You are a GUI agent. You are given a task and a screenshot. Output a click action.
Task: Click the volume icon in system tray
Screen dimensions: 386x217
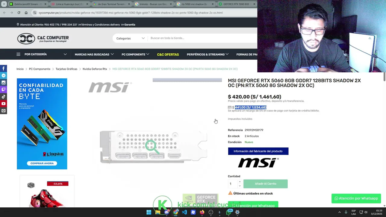point(366,212)
